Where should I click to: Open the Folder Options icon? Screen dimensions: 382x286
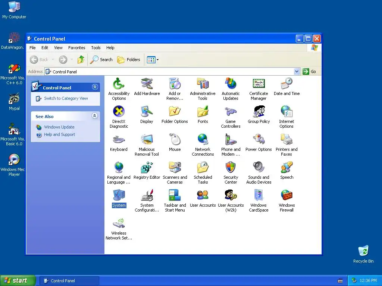click(x=175, y=115)
